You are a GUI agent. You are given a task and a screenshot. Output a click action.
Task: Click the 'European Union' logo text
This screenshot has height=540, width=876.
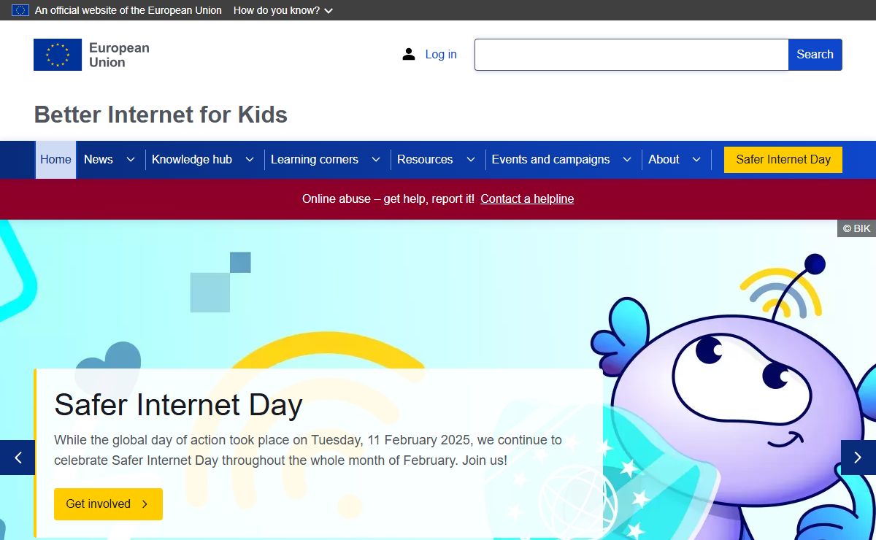(119, 55)
